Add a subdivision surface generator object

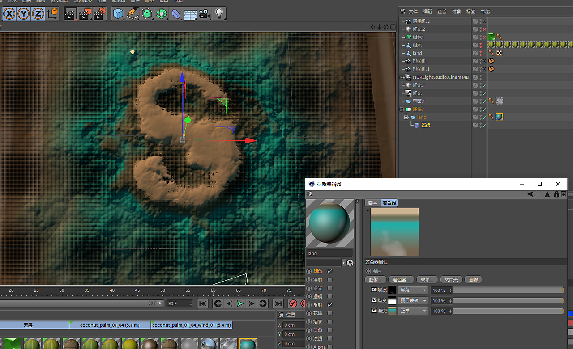click(147, 14)
